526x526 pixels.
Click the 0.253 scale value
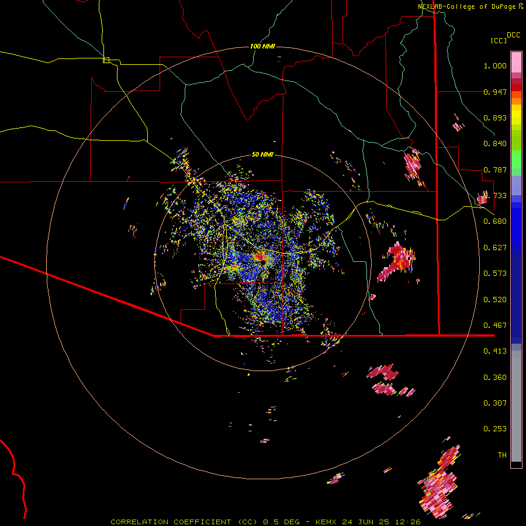(495, 429)
